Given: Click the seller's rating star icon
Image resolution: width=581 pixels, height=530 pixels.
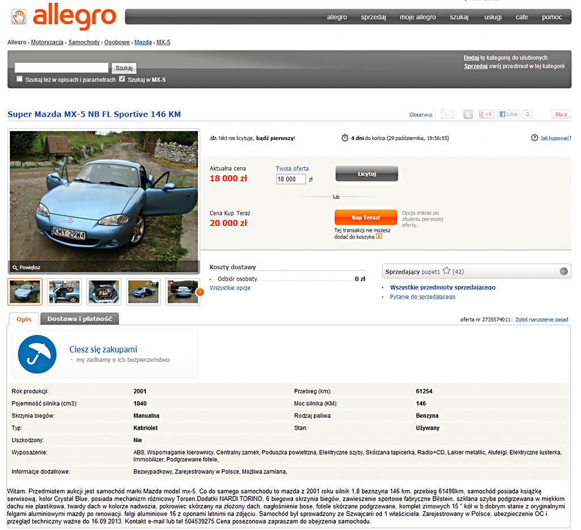Looking at the screenshot, I should click(x=447, y=271).
